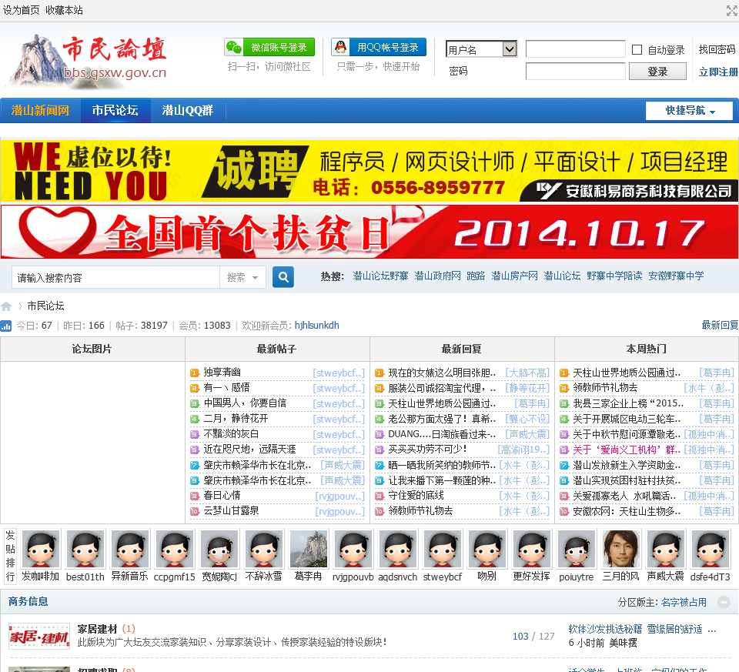Click avatar of user 声威大震
Viewport: 739px width, 672px height.
click(665, 549)
